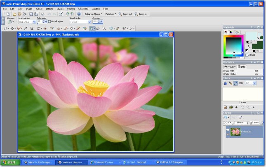Click the set black and white materials icon
266x167 pixels.
[247, 50]
